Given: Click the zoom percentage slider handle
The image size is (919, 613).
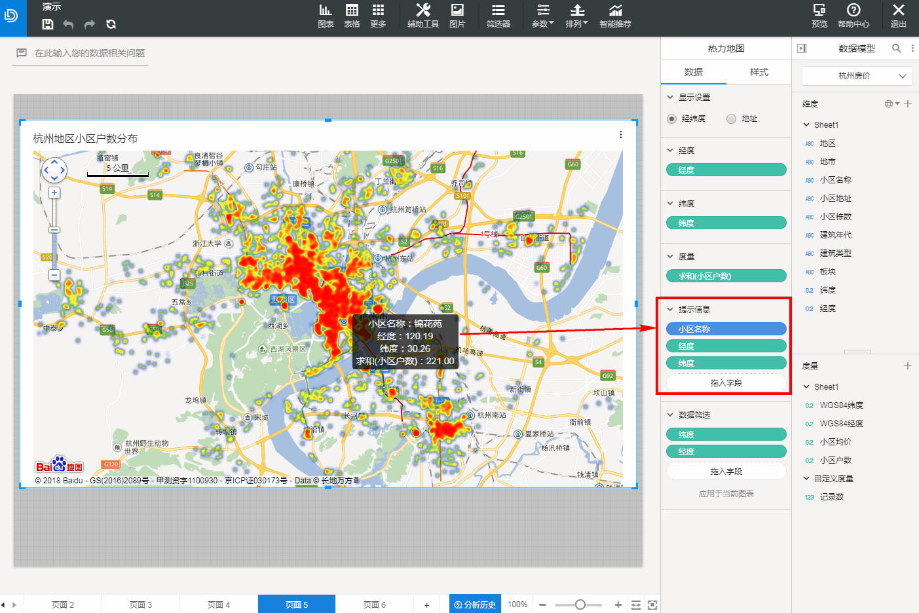Looking at the screenshot, I should pos(580,604).
